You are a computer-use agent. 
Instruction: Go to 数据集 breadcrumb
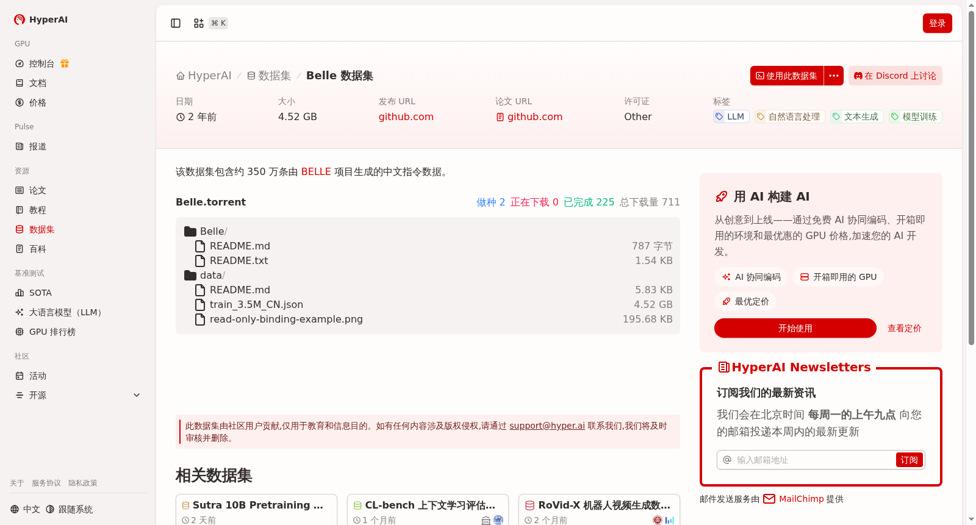pyautogui.click(x=269, y=76)
